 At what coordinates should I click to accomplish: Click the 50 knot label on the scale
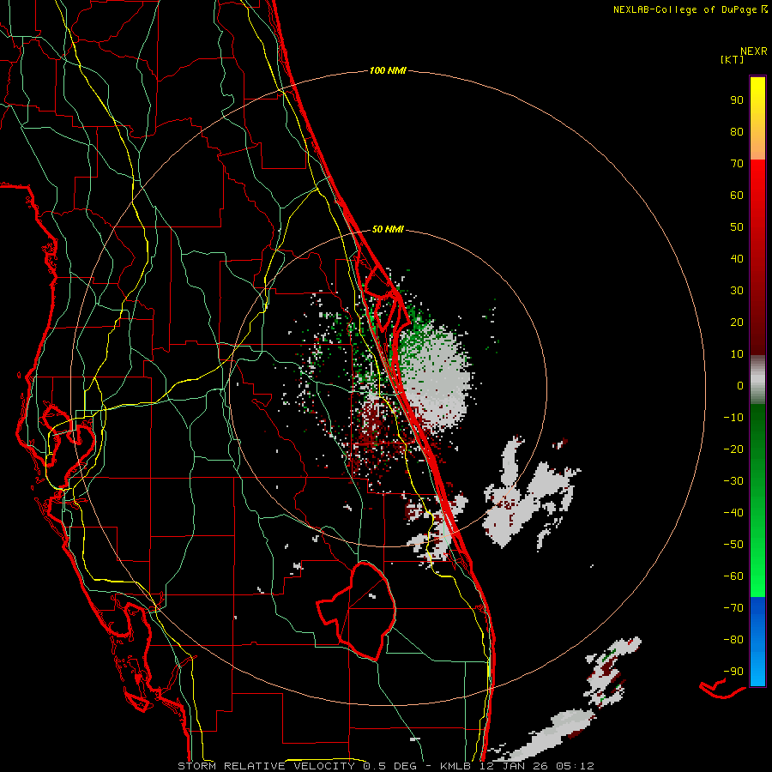pyautogui.click(x=737, y=227)
